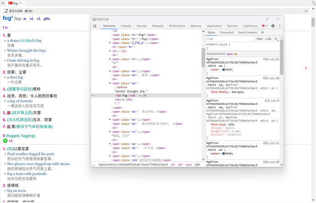
Task: Click the main dictionary window scrollbar thumb
Action: pos(313,22)
